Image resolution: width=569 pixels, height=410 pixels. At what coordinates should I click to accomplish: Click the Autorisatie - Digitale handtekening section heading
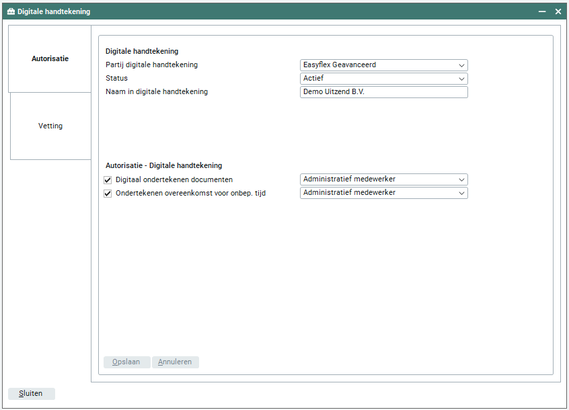coord(163,165)
